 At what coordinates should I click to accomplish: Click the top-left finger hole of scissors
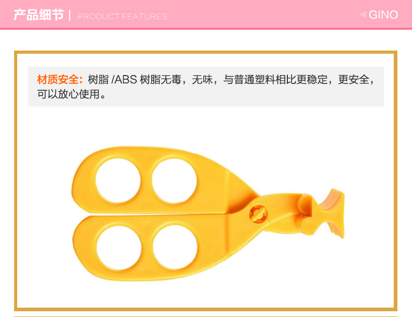[x=118, y=180]
